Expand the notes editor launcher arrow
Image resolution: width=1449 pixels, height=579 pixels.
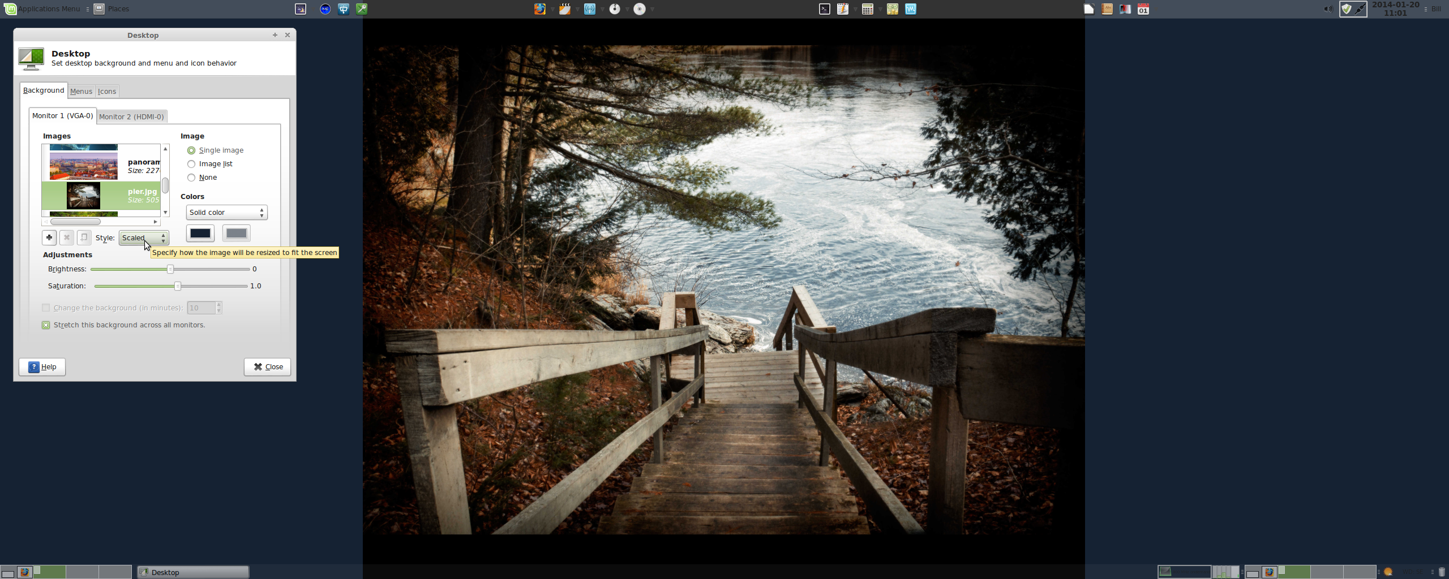click(855, 9)
